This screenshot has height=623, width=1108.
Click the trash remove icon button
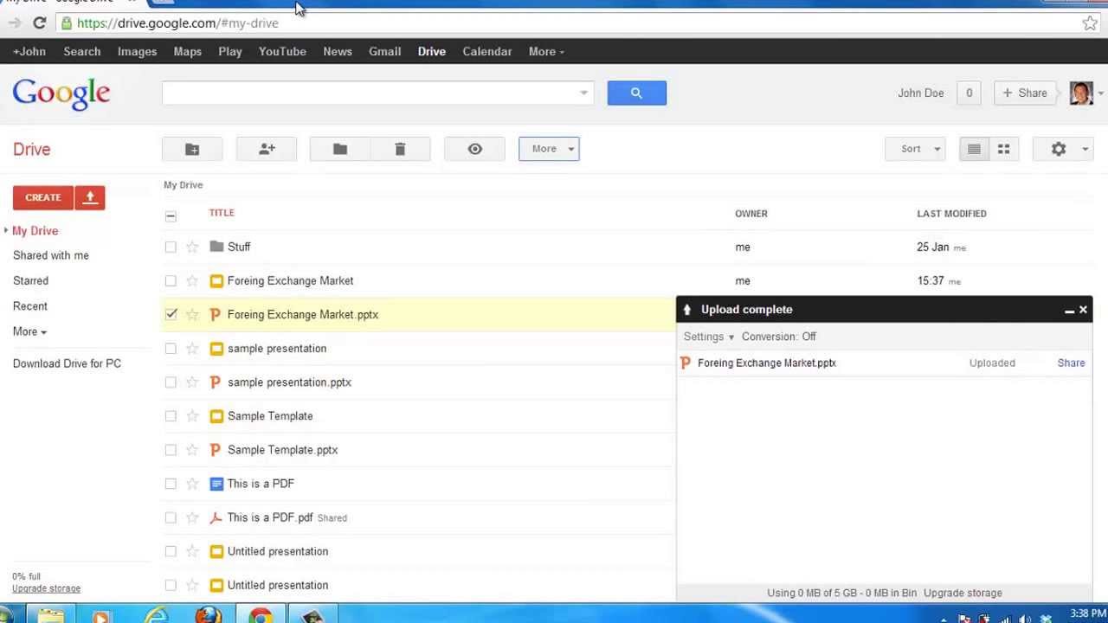click(400, 149)
